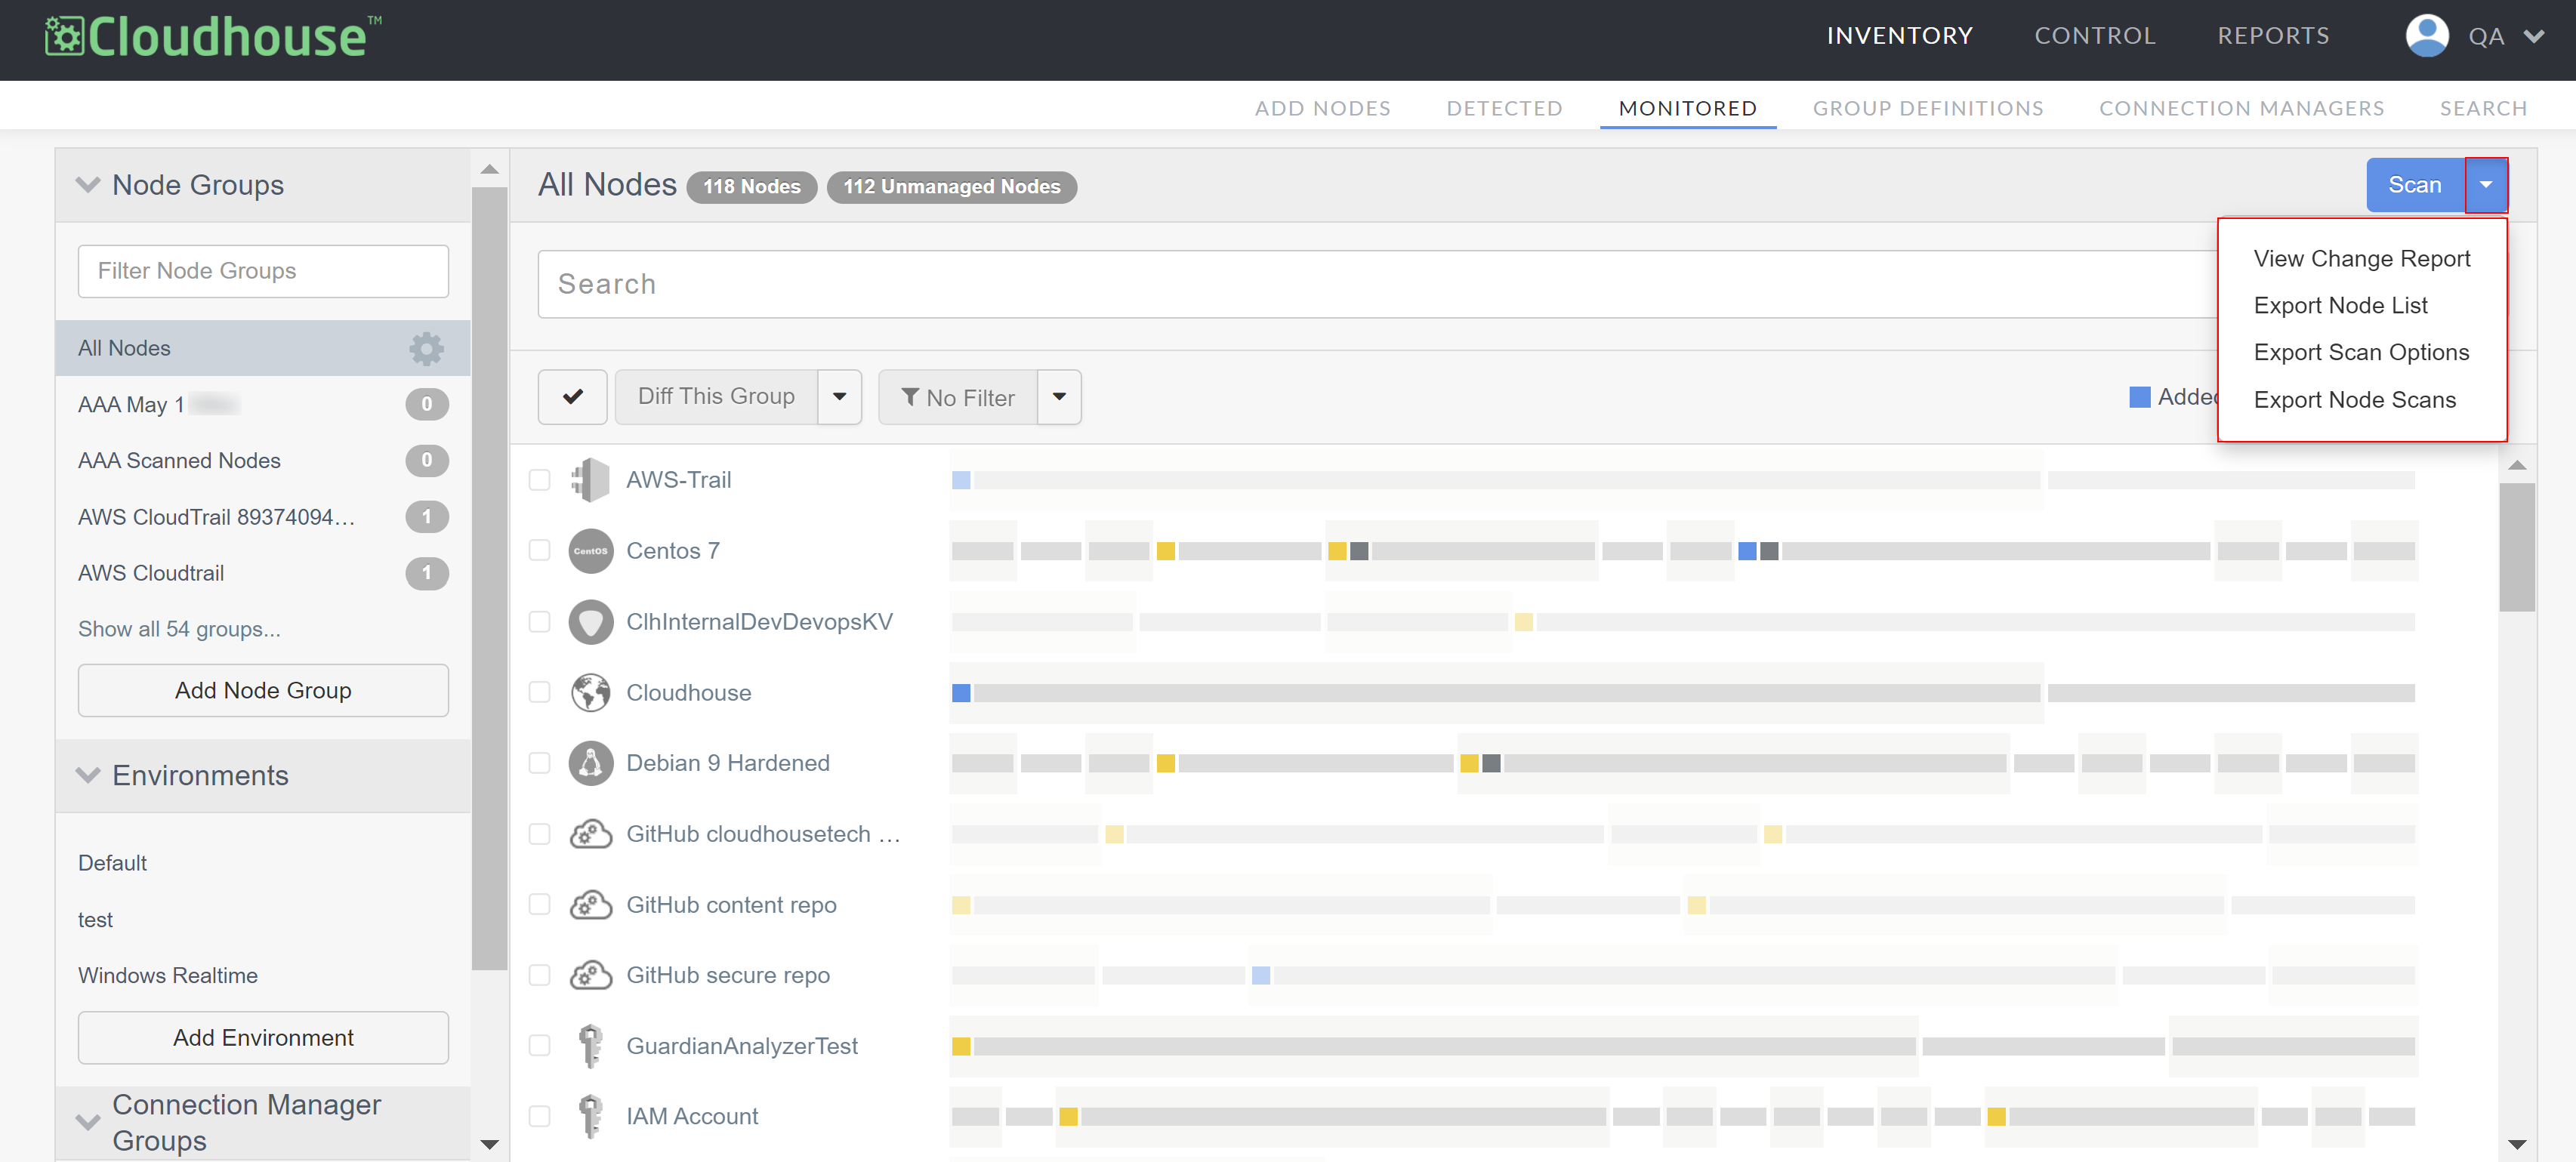Switch to the Reports top menu
Screen dimensions: 2576x1162
[2273, 36]
